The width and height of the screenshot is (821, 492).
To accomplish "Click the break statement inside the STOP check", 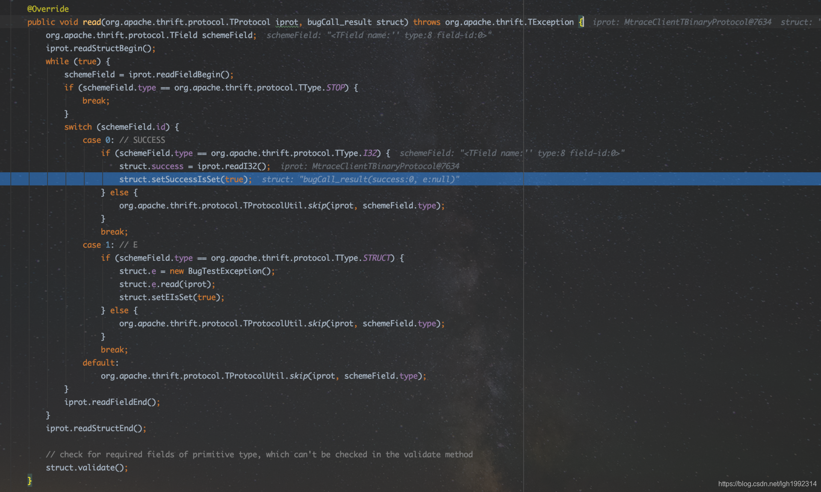I will point(96,101).
